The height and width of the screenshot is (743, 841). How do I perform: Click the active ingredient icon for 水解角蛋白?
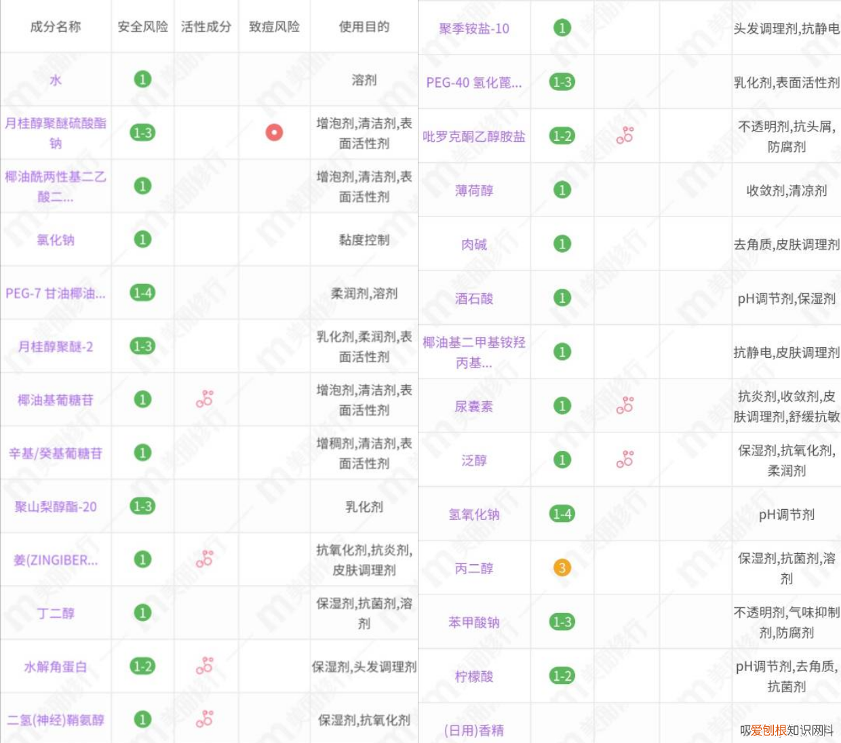(x=206, y=666)
